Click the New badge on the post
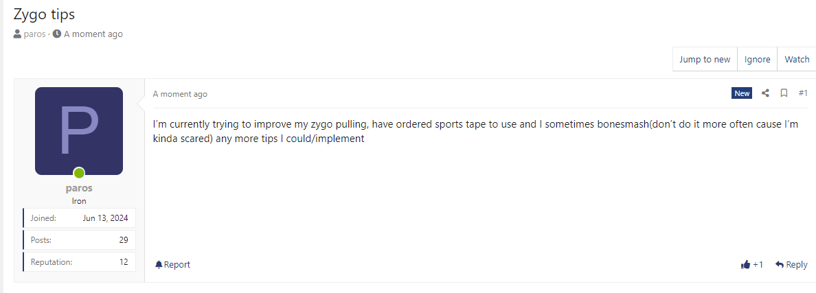The height and width of the screenshot is (293, 816). tap(742, 93)
